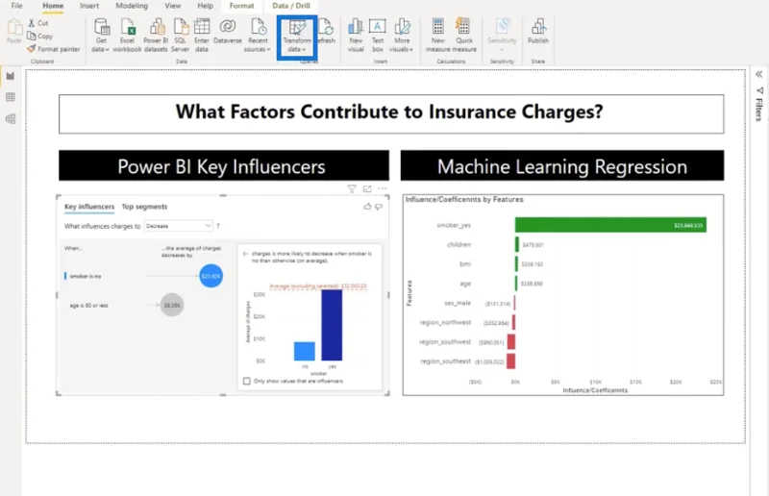The image size is (769, 496).
Task: Click the Sensitivity button
Action: coord(502,35)
